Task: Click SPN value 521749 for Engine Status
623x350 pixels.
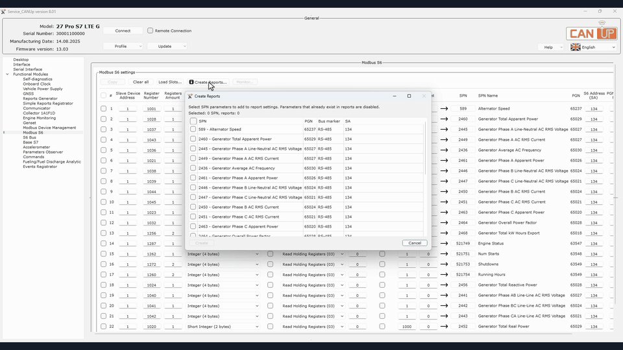Action: [463, 244]
